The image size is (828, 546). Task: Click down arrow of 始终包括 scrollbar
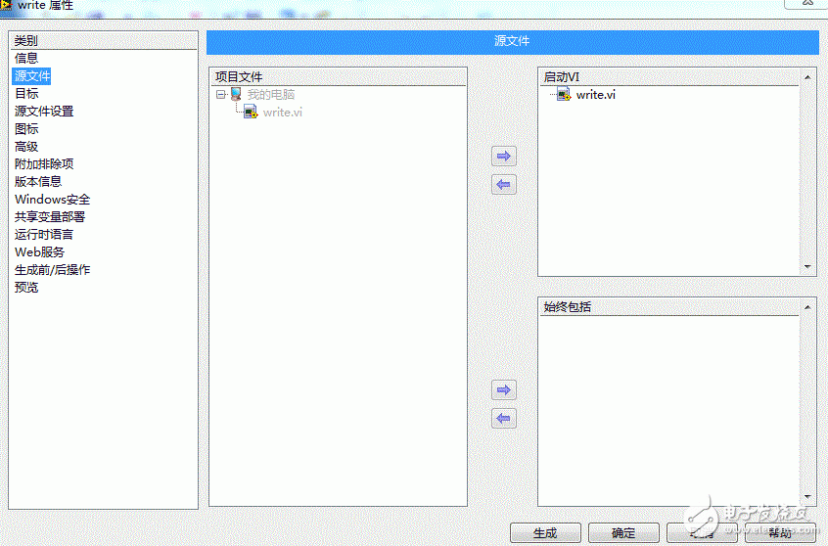807,496
